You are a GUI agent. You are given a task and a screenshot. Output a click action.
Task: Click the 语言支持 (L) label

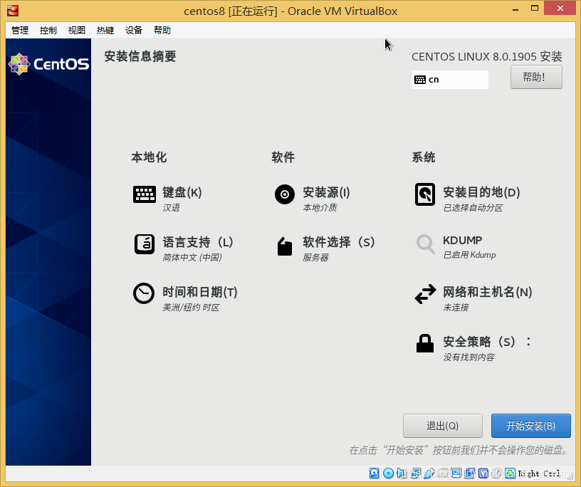(197, 242)
